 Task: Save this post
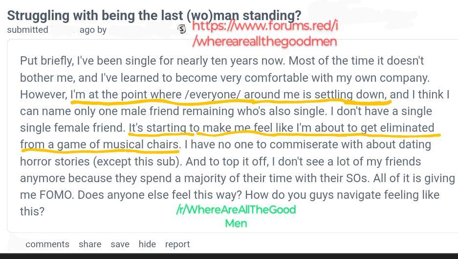pos(120,244)
